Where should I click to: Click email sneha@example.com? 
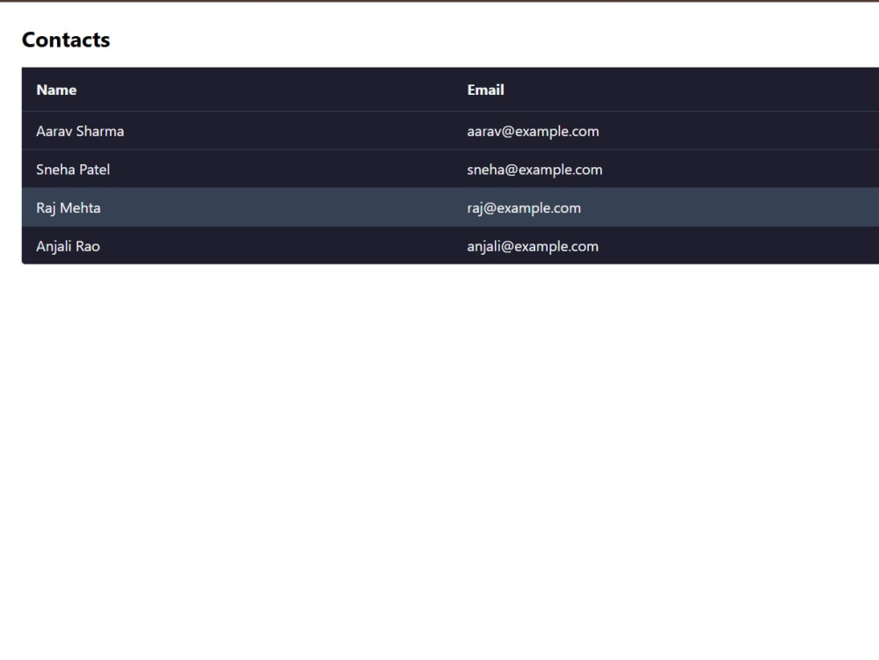pyautogui.click(x=534, y=170)
